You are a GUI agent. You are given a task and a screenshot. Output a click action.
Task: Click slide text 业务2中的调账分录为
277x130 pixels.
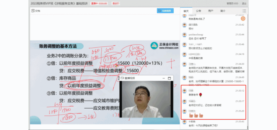[68, 56]
